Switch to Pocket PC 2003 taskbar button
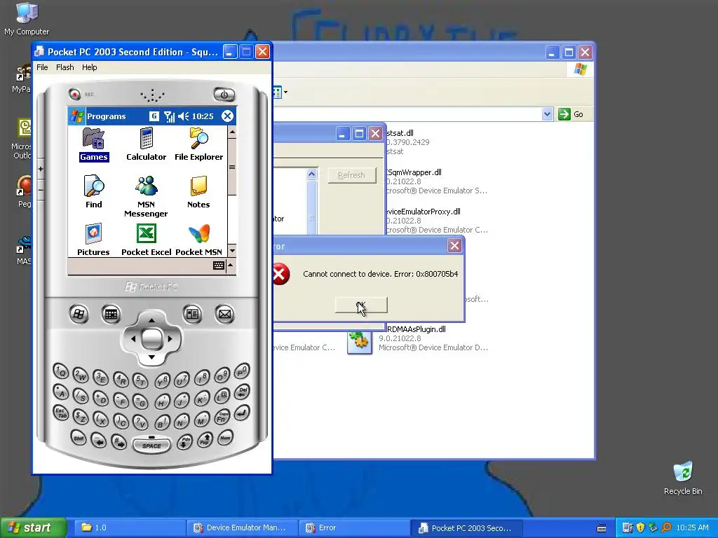This screenshot has width=718, height=538. [x=466, y=528]
